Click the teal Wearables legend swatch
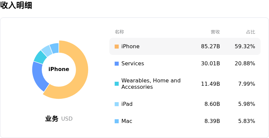The height and width of the screenshot is (138, 269). [x=117, y=84]
